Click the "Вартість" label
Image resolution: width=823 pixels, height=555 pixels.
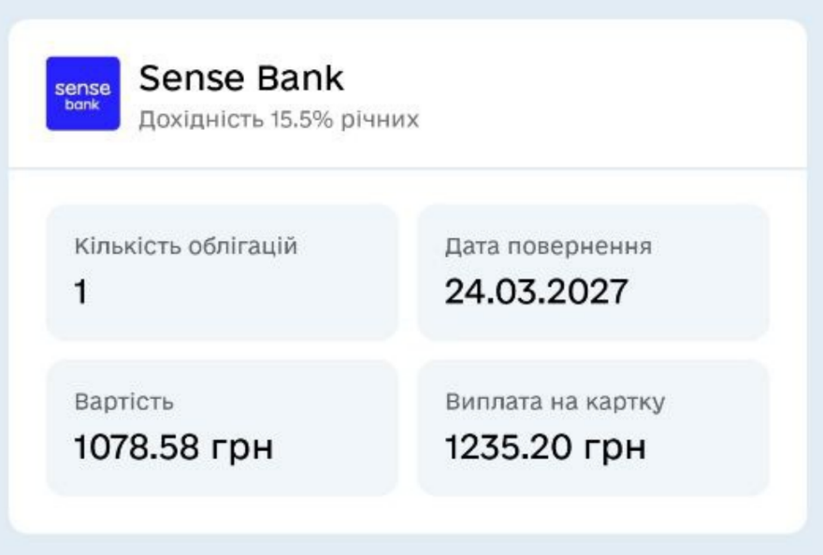(123, 403)
